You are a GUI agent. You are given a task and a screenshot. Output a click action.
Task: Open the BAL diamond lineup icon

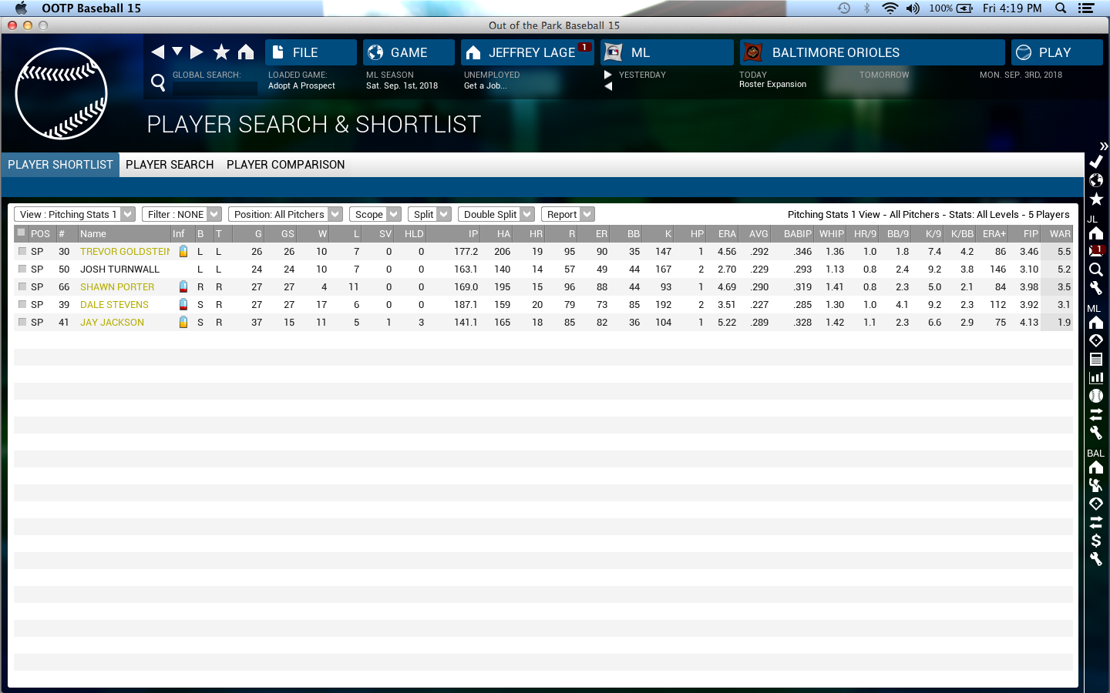click(x=1095, y=504)
